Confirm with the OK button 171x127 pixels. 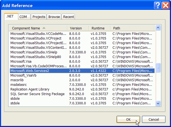(128, 119)
